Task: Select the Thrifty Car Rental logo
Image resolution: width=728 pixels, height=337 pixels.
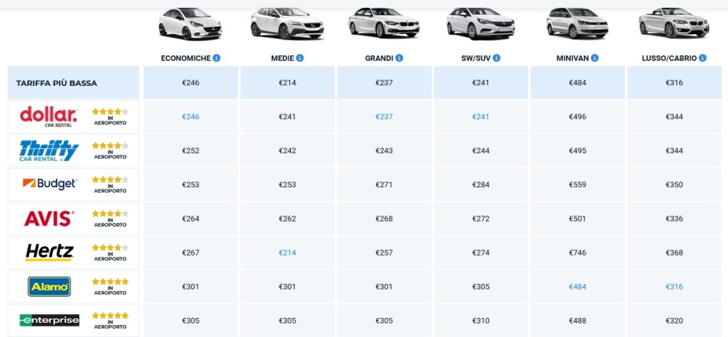Action: [x=48, y=150]
